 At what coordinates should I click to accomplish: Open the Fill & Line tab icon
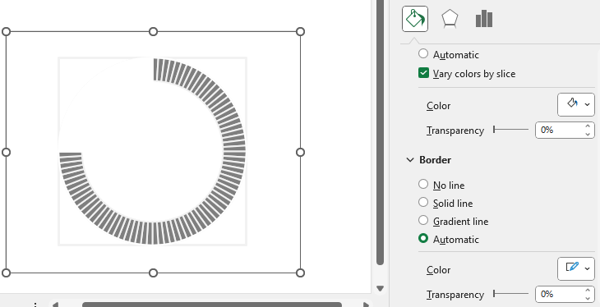coord(415,19)
